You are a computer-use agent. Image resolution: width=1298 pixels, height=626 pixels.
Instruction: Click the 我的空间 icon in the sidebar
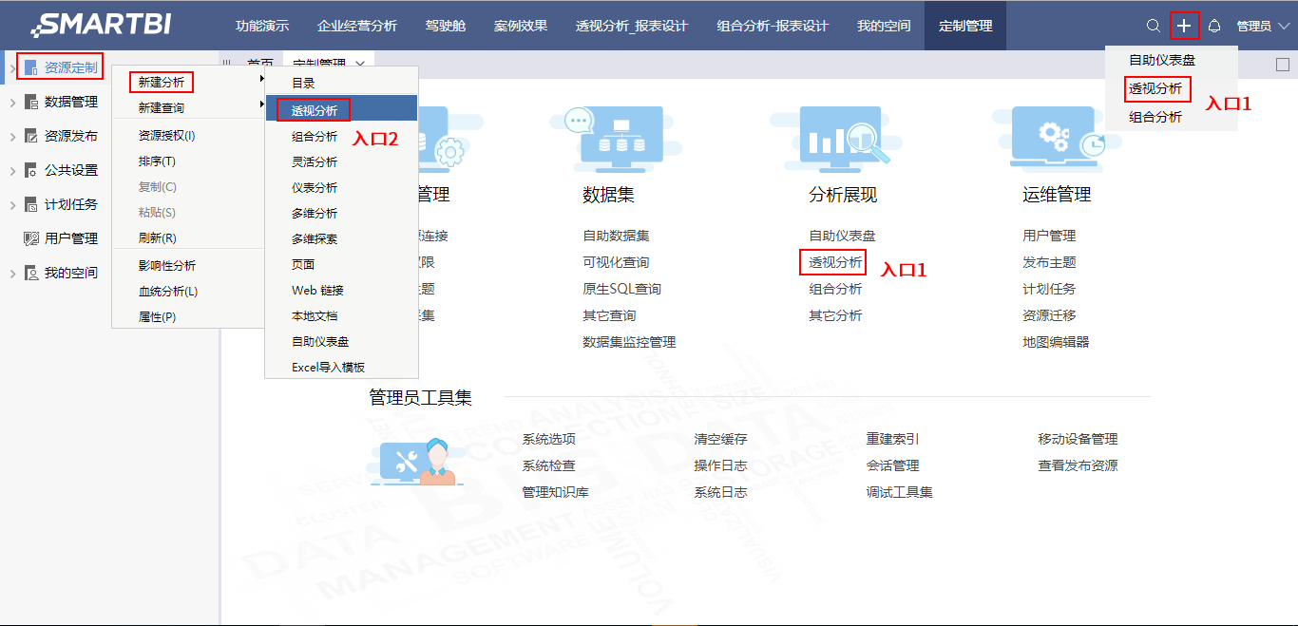(30, 273)
